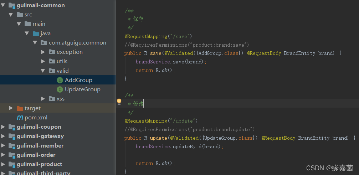Image resolution: width=359 pixels, height=175 pixels.
Task: Click @RequestMapping("/save") annotation in editor
Action: click(x=158, y=36)
